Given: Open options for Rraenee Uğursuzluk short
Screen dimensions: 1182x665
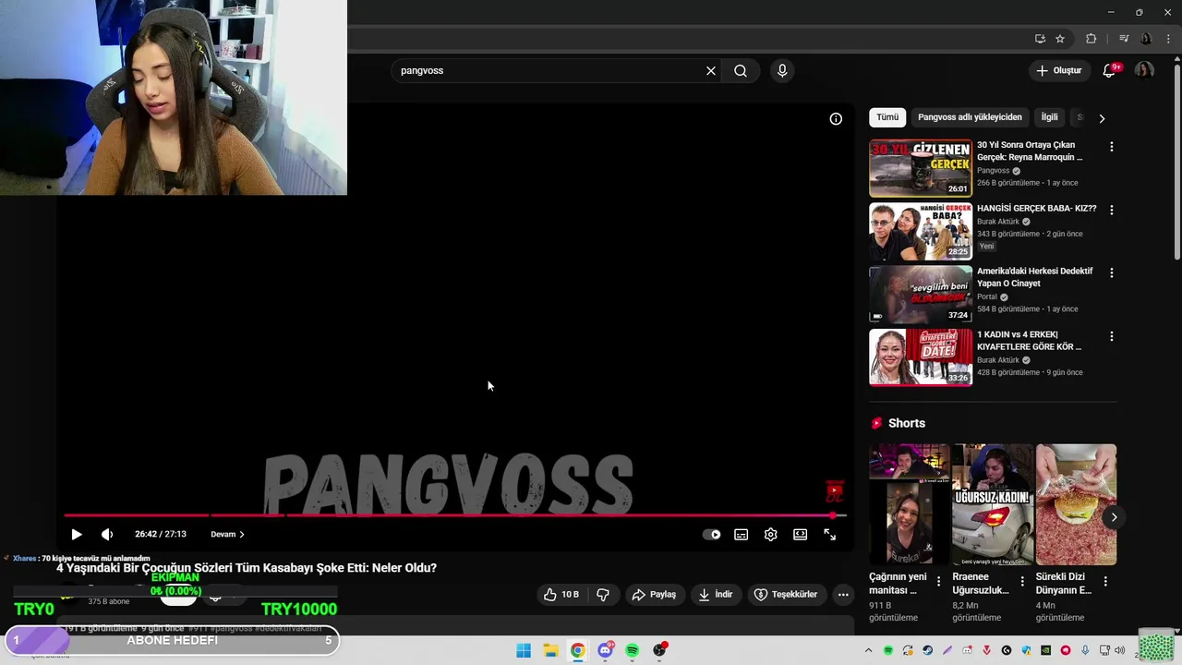Looking at the screenshot, I should pyautogui.click(x=1021, y=581).
